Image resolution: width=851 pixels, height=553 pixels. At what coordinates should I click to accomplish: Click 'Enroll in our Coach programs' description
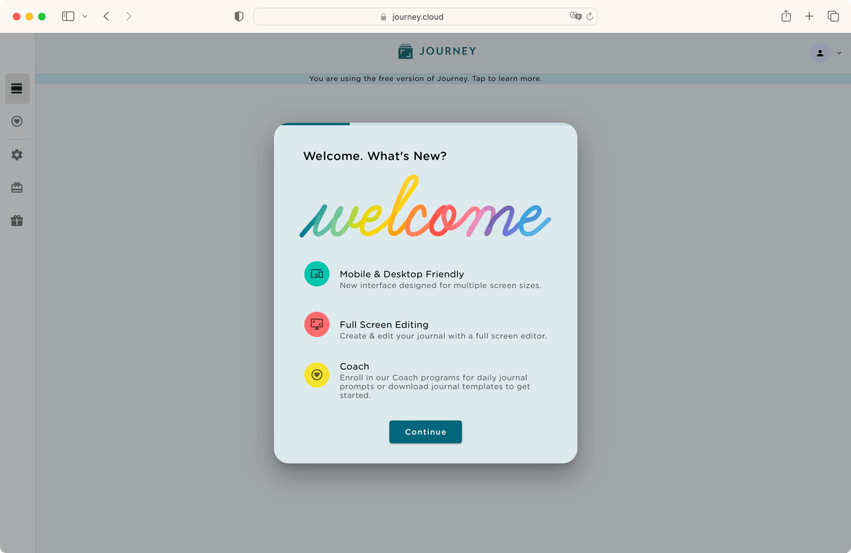435,386
